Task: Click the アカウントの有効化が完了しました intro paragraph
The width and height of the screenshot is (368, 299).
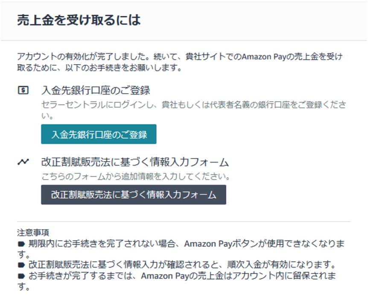Action: click(x=180, y=62)
